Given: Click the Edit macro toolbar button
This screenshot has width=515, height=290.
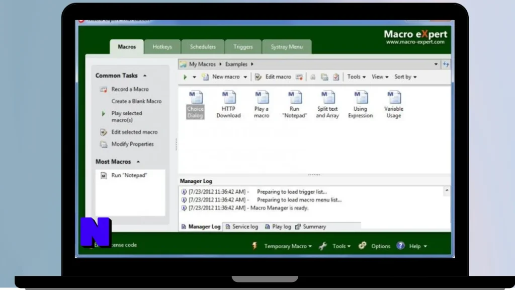Looking at the screenshot, I should point(273,77).
